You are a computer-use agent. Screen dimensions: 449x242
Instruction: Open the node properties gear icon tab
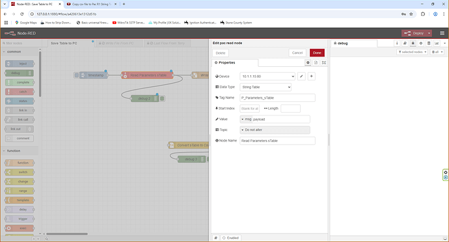308,62
